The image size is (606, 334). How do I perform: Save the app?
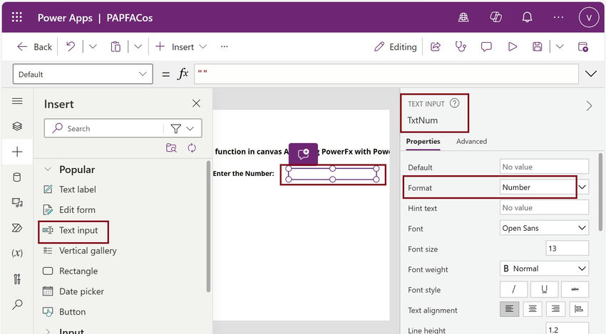[x=538, y=47]
